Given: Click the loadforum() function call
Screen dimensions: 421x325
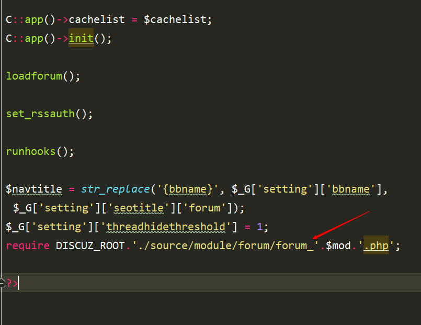Looking at the screenshot, I should (x=43, y=76).
